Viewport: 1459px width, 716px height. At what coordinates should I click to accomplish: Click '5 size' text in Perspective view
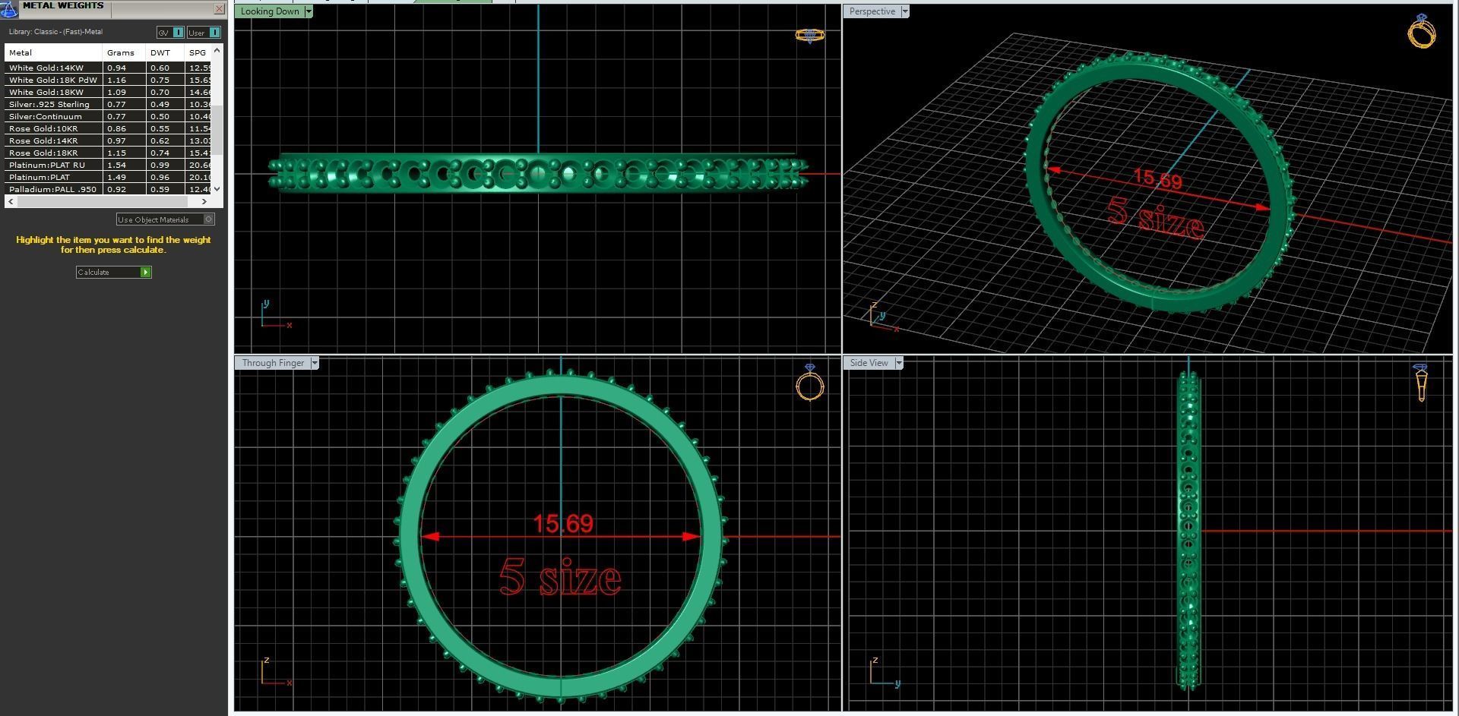click(1156, 218)
